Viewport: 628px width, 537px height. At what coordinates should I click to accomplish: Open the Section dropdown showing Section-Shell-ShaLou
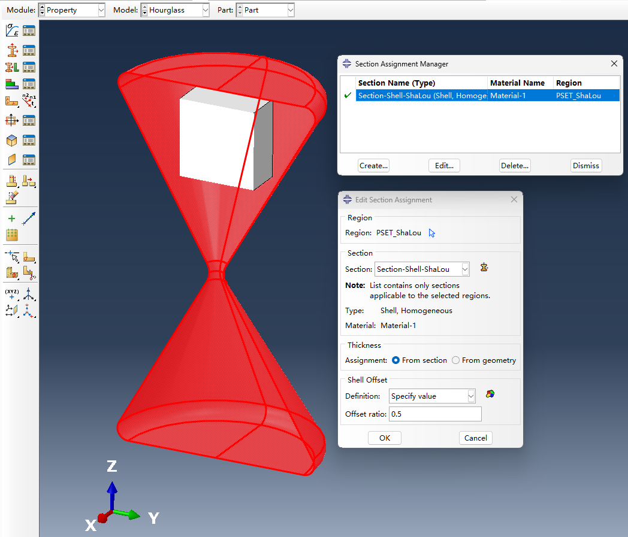[x=422, y=269]
